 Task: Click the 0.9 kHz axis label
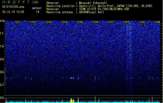2,59
